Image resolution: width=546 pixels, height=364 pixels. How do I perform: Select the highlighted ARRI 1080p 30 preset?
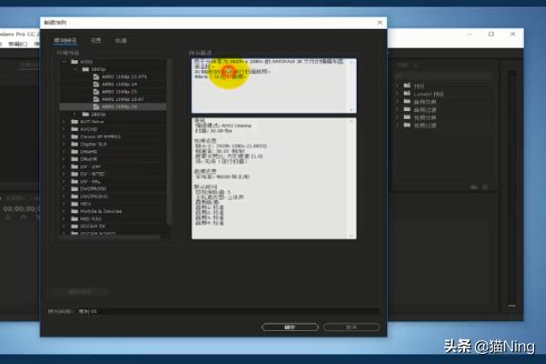pos(113,106)
